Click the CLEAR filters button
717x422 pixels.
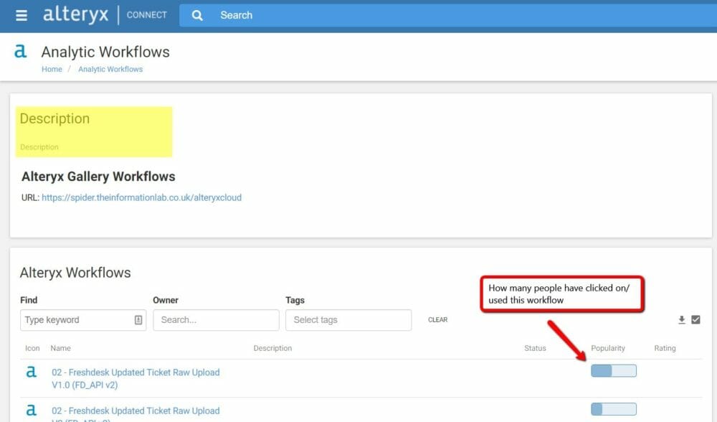437,320
